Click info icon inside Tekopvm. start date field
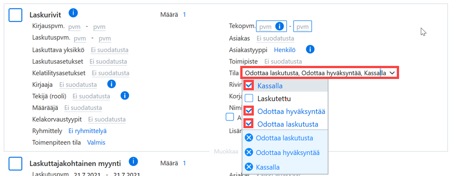This screenshot has height=176, width=452. [x=279, y=27]
